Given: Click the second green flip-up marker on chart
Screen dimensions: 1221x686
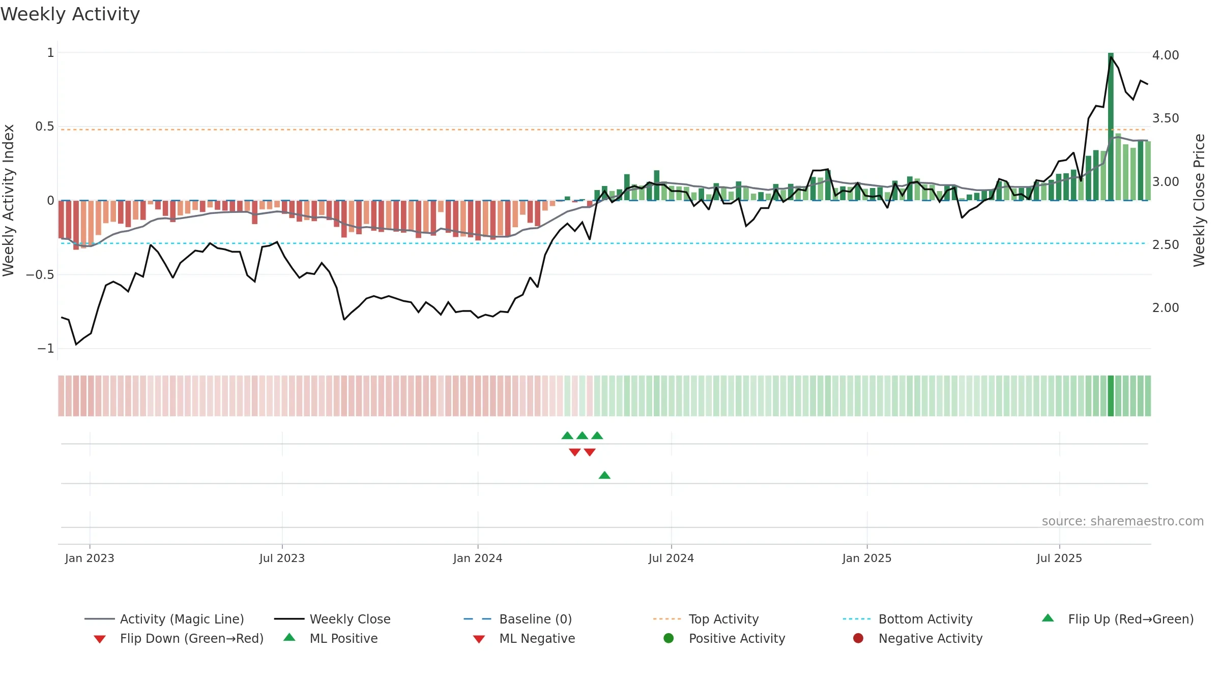Looking at the screenshot, I should [583, 435].
